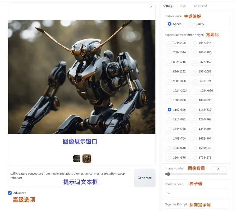Click the Image Number value box
This screenshot has width=236, height=211.
tap(219, 169)
